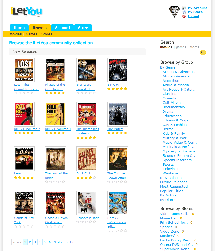Open The Incredibles cover thumbnail
Viewport: 215px width, 251px height.
[x=87, y=114]
